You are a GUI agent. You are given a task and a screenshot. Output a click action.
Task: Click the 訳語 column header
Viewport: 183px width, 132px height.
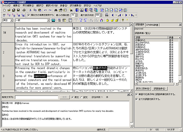point(151,38)
